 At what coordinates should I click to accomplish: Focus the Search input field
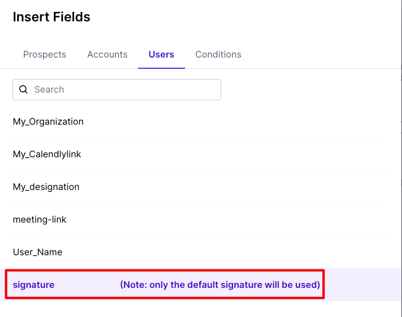click(125, 90)
